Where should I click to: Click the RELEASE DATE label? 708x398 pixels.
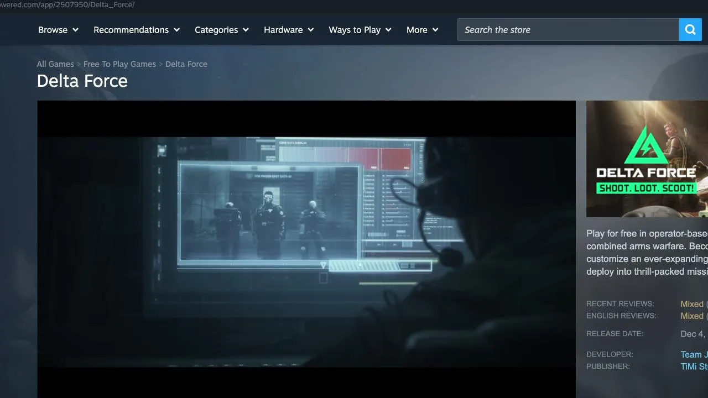click(615, 334)
